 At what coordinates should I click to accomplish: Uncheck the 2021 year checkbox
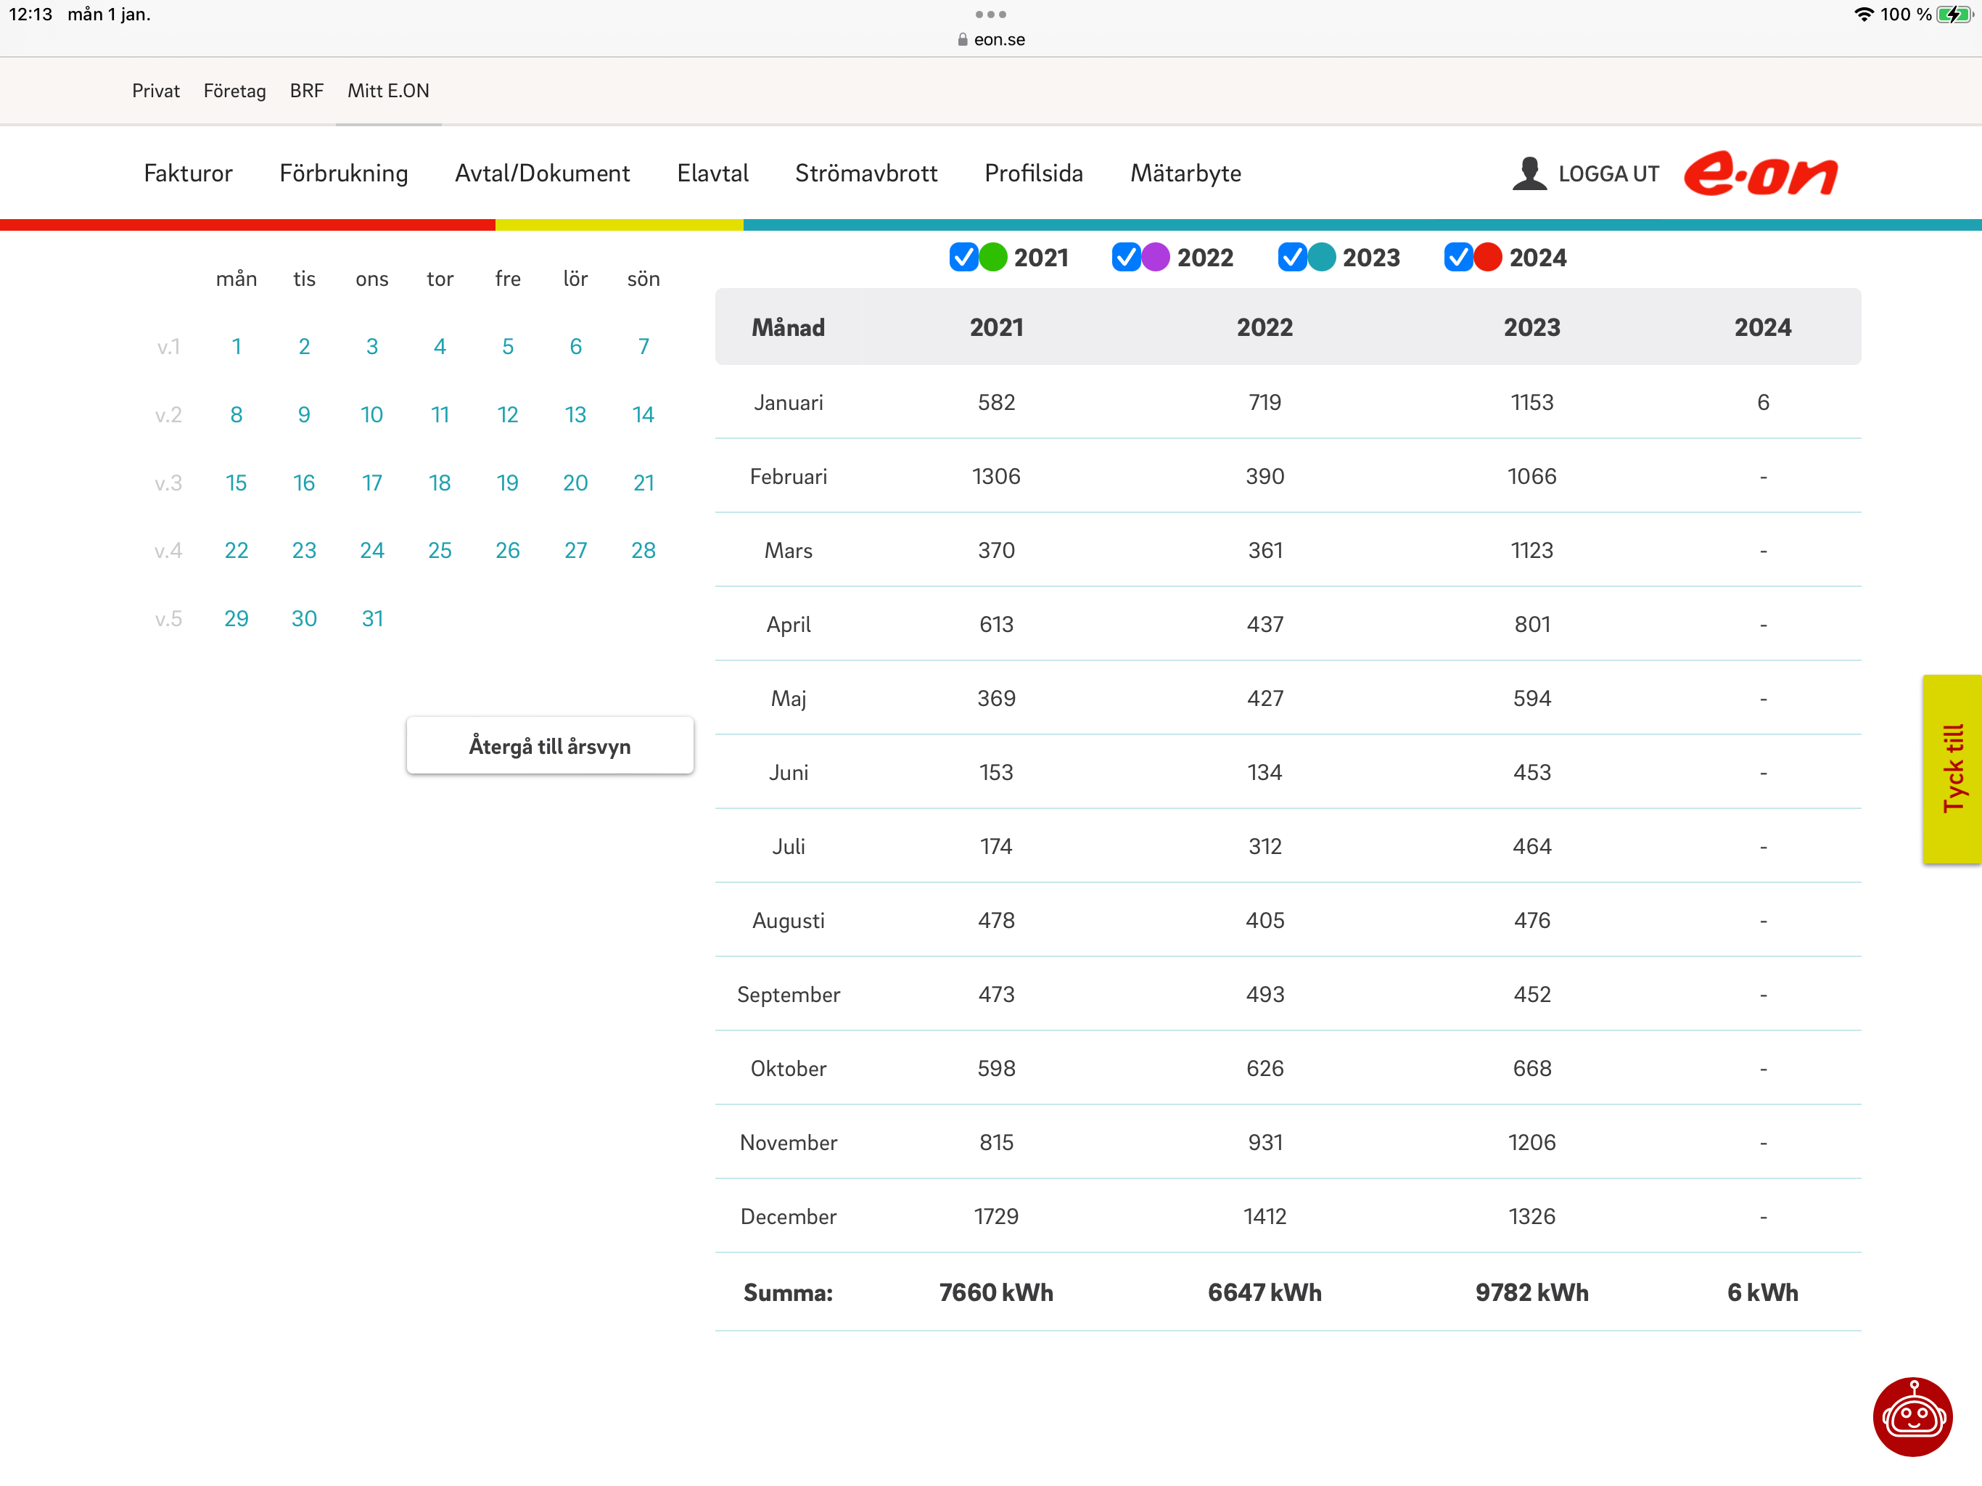pyautogui.click(x=963, y=258)
